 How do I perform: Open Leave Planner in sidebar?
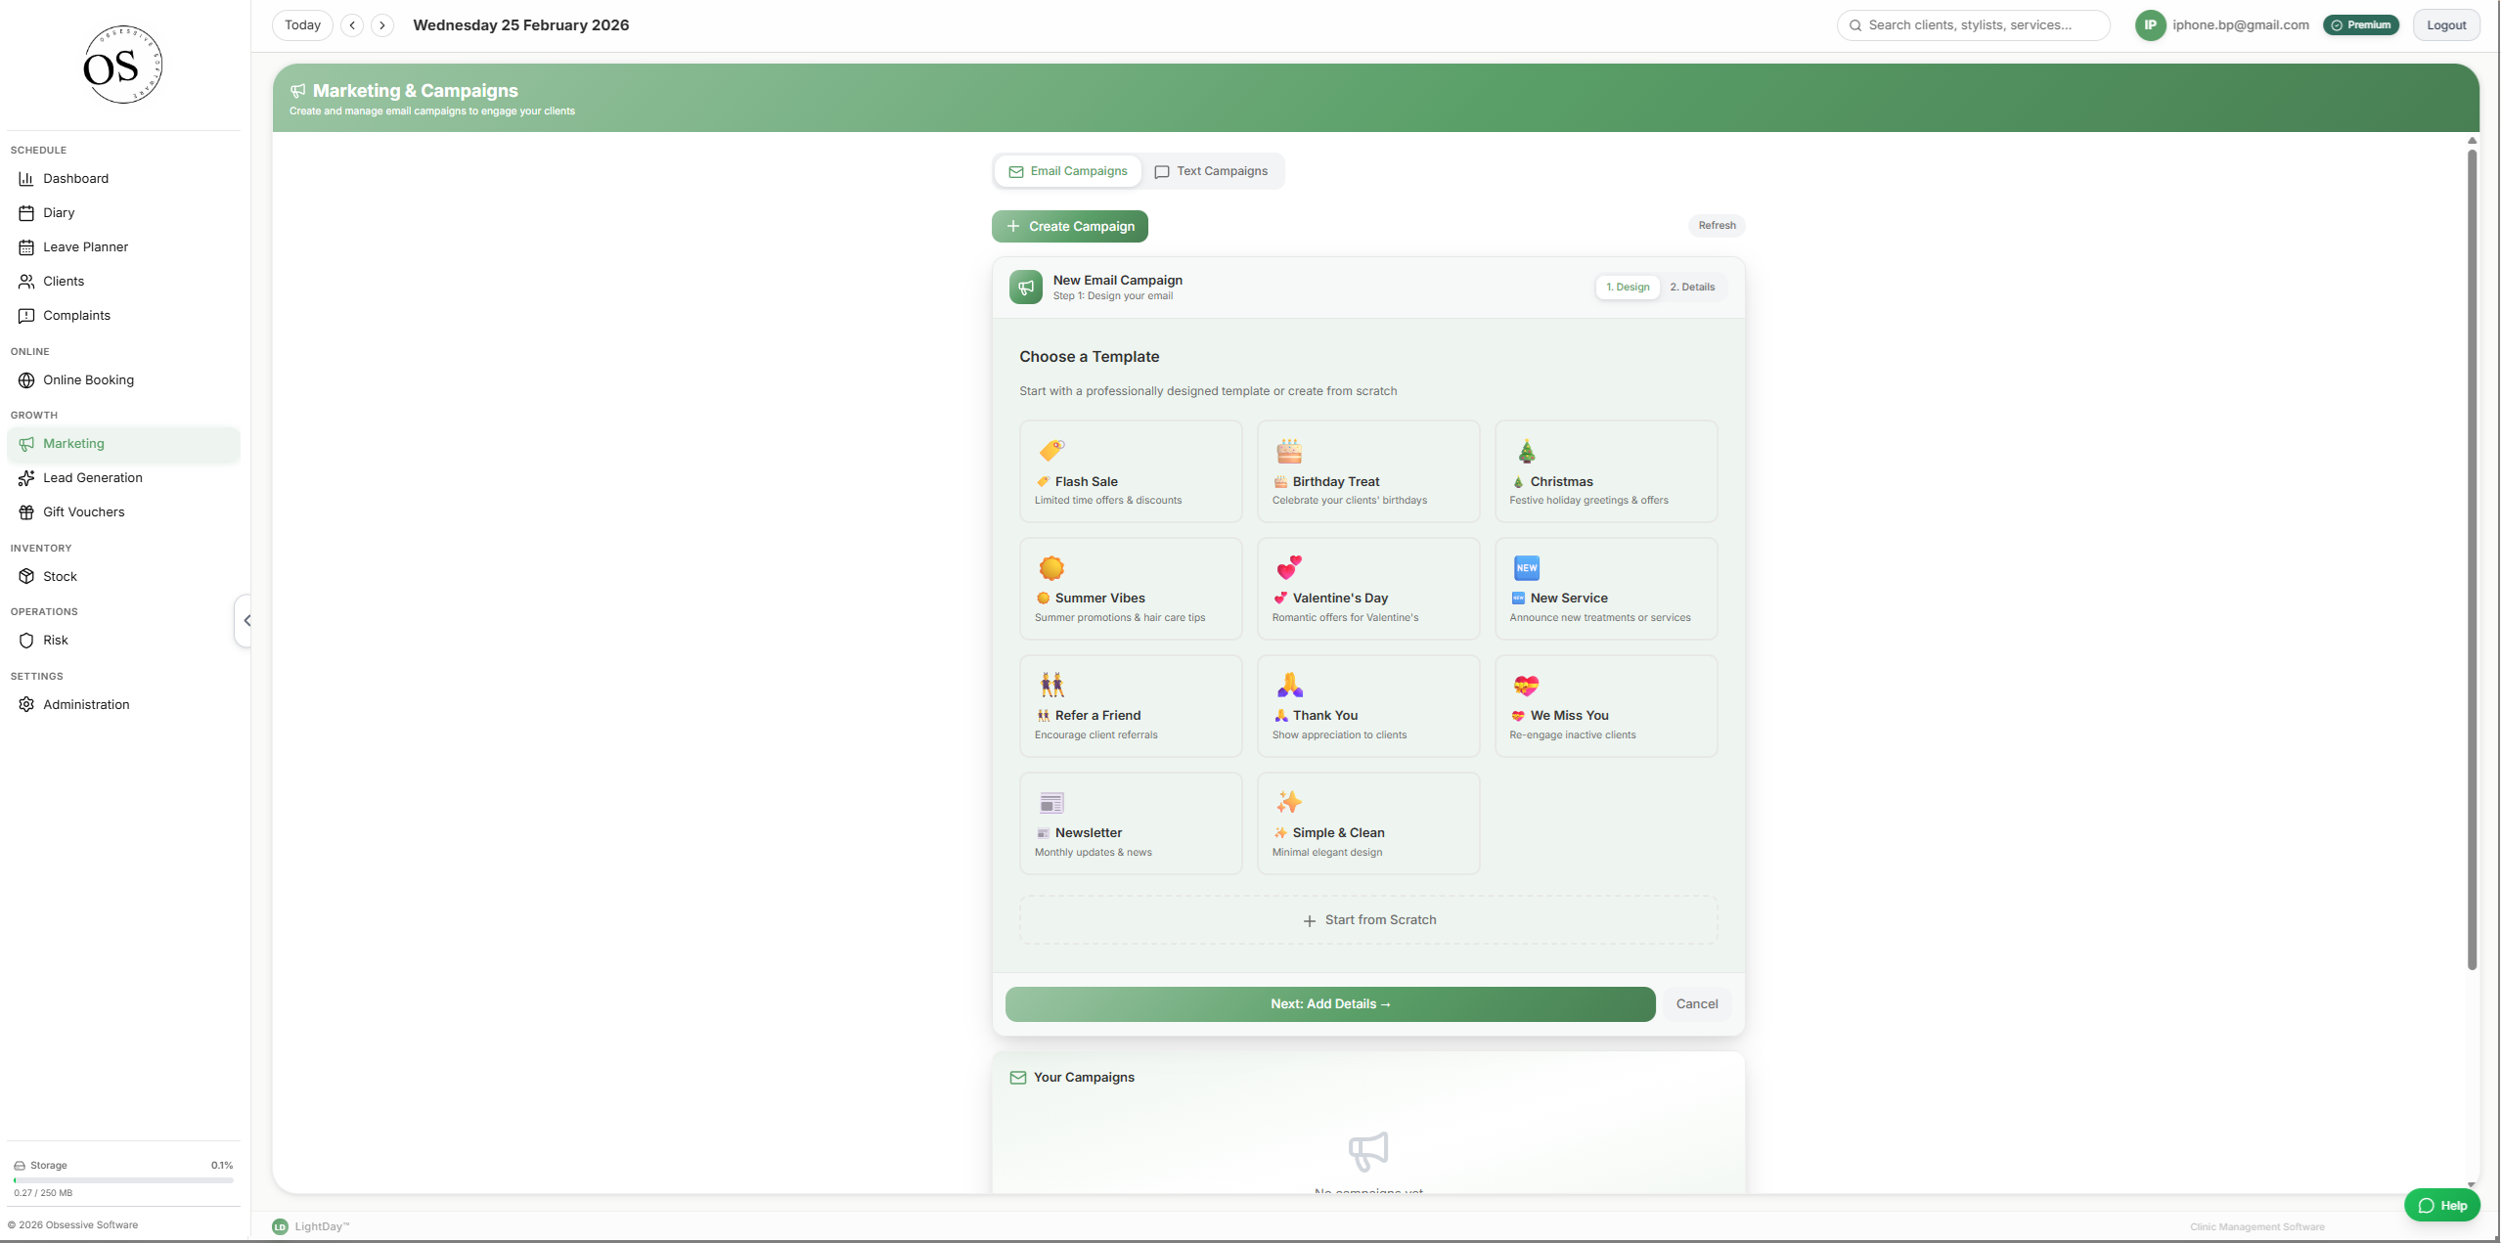[x=123, y=246]
